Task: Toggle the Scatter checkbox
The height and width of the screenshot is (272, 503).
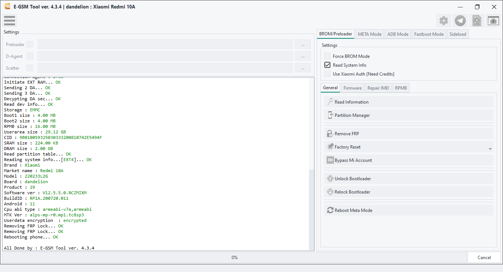Action: [30, 68]
